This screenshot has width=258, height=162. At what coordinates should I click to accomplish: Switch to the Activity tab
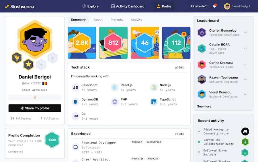136,20
